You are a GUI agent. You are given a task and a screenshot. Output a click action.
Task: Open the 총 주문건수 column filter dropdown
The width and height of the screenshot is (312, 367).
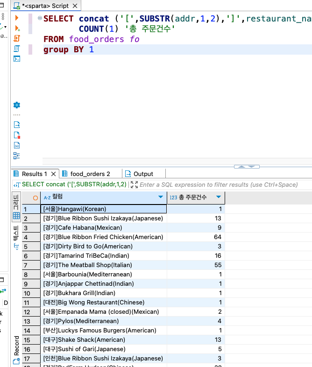coord(219,197)
